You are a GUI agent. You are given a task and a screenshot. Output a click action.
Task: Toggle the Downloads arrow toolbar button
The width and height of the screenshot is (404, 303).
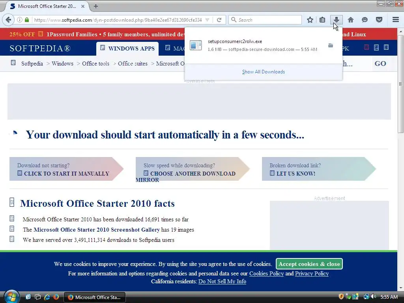(336, 20)
